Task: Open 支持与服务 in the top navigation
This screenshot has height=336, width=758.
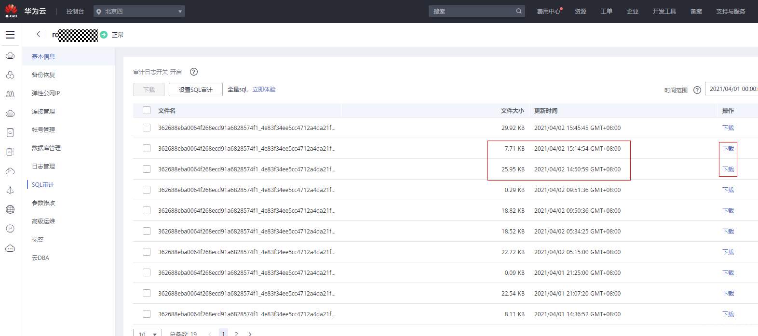Action: (731, 12)
